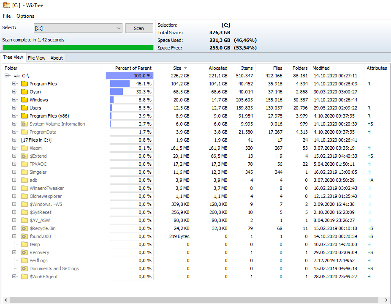Click the found.000 system folder icon

point(24,236)
